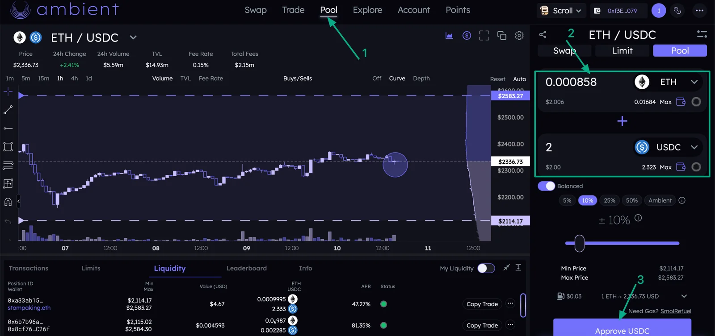Toggle the Balanced switch
Screen dimensions: 715x336
[546, 186]
